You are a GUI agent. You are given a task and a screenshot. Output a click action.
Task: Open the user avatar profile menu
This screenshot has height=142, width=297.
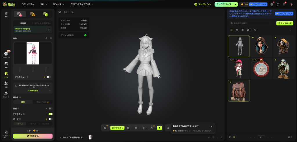point(291,4)
